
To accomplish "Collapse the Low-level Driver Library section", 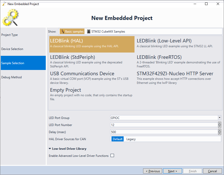I will coord(50,148).
